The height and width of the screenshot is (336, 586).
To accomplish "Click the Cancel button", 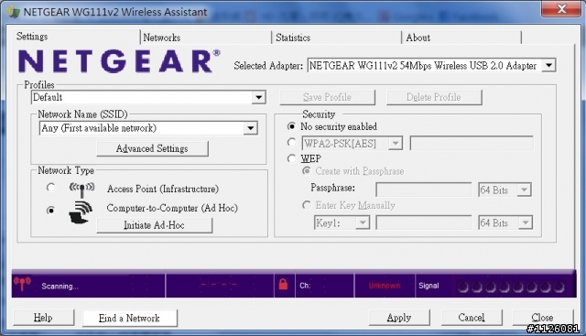I will (x=472, y=318).
